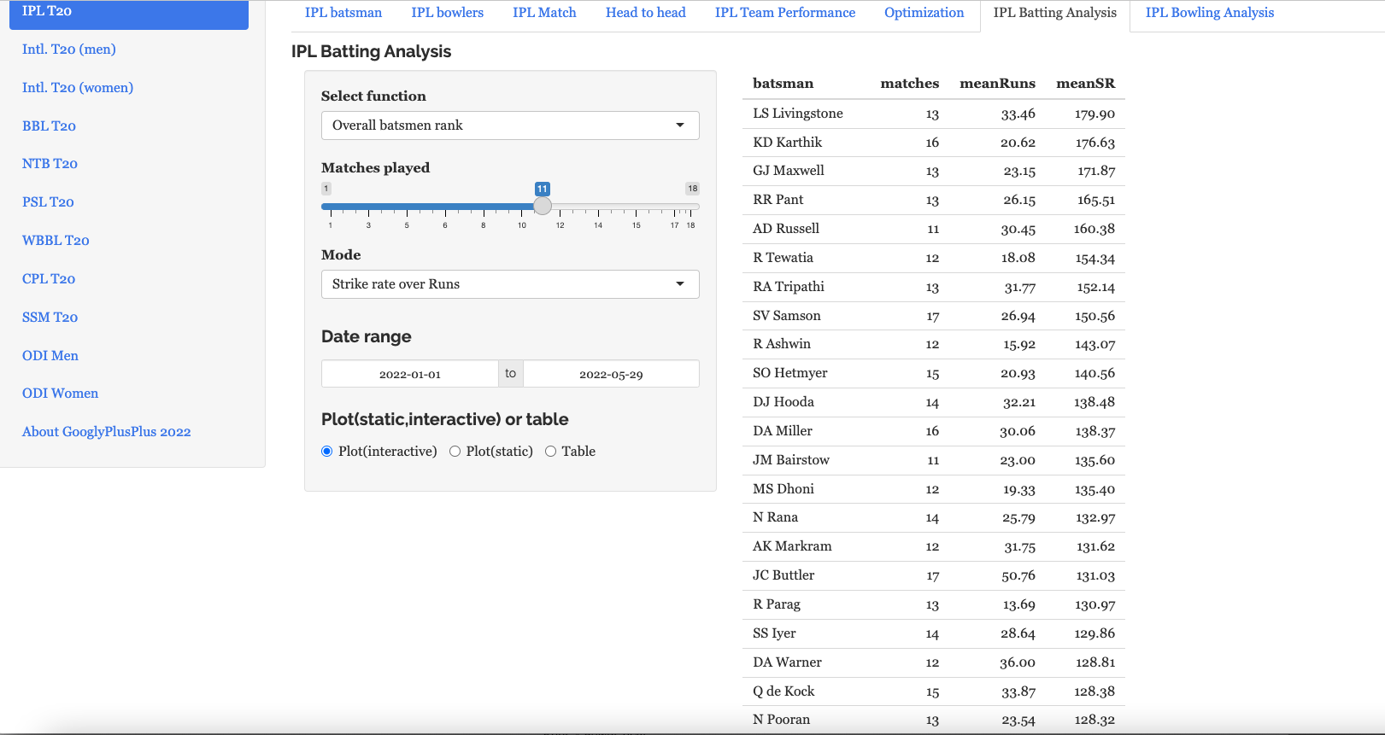This screenshot has width=1385, height=735.
Task: Click the start date field 2022-01-01
Action: pos(410,374)
